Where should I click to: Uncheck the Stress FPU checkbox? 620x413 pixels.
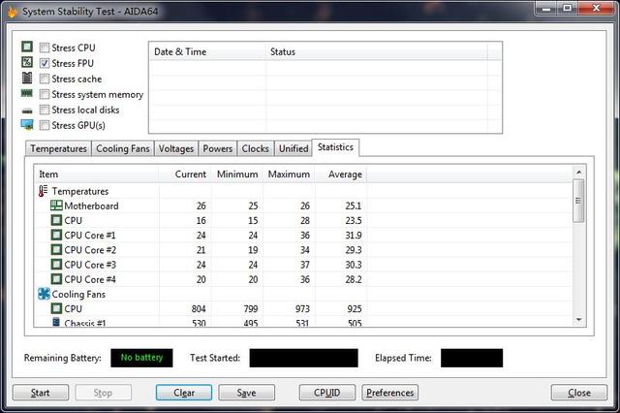[45, 63]
